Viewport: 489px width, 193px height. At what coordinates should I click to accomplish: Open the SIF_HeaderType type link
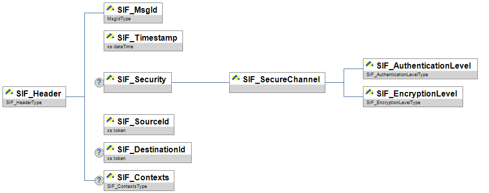coord(24,103)
